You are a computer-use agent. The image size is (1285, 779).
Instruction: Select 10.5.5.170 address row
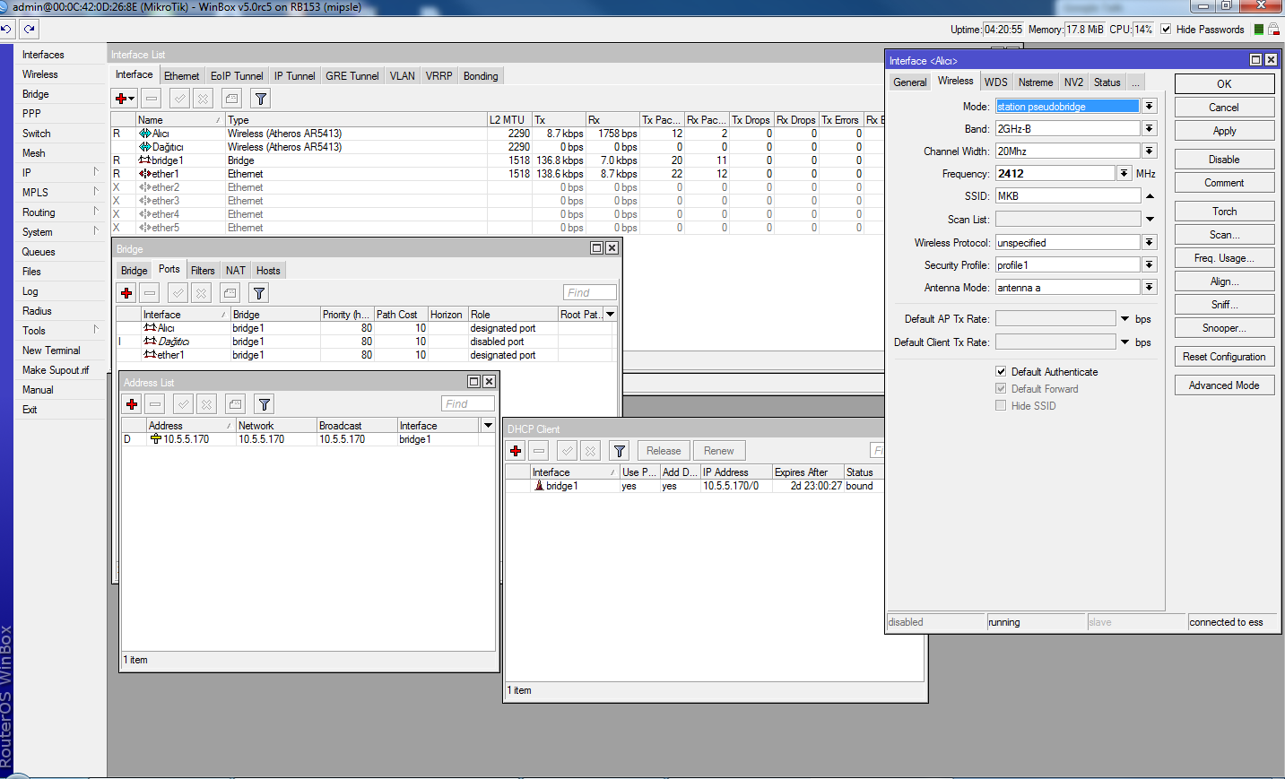click(308, 439)
